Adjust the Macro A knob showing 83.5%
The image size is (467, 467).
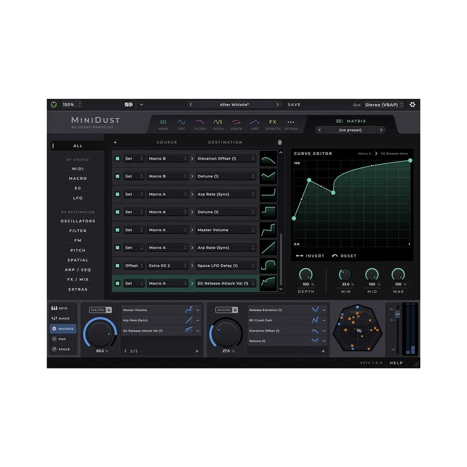pyautogui.click(x=100, y=333)
